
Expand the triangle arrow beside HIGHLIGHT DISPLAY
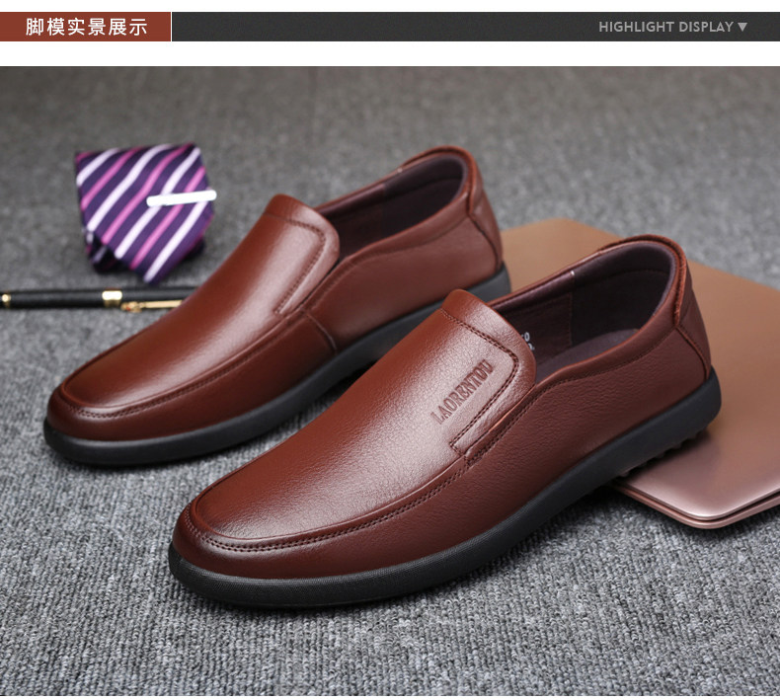click(x=742, y=27)
